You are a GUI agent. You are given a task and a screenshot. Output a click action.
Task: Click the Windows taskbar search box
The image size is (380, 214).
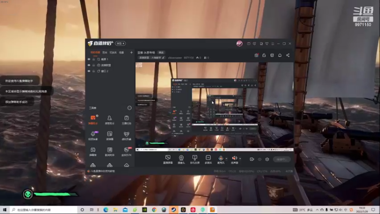pyautogui.click(x=43, y=210)
